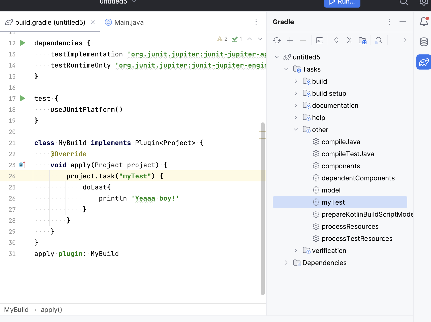Collapse other task group
This screenshot has width=431, height=322.
pyautogui.click(x=296, y=130)
